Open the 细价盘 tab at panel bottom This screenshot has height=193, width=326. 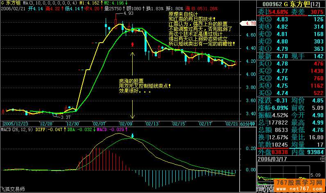[265, 189]
